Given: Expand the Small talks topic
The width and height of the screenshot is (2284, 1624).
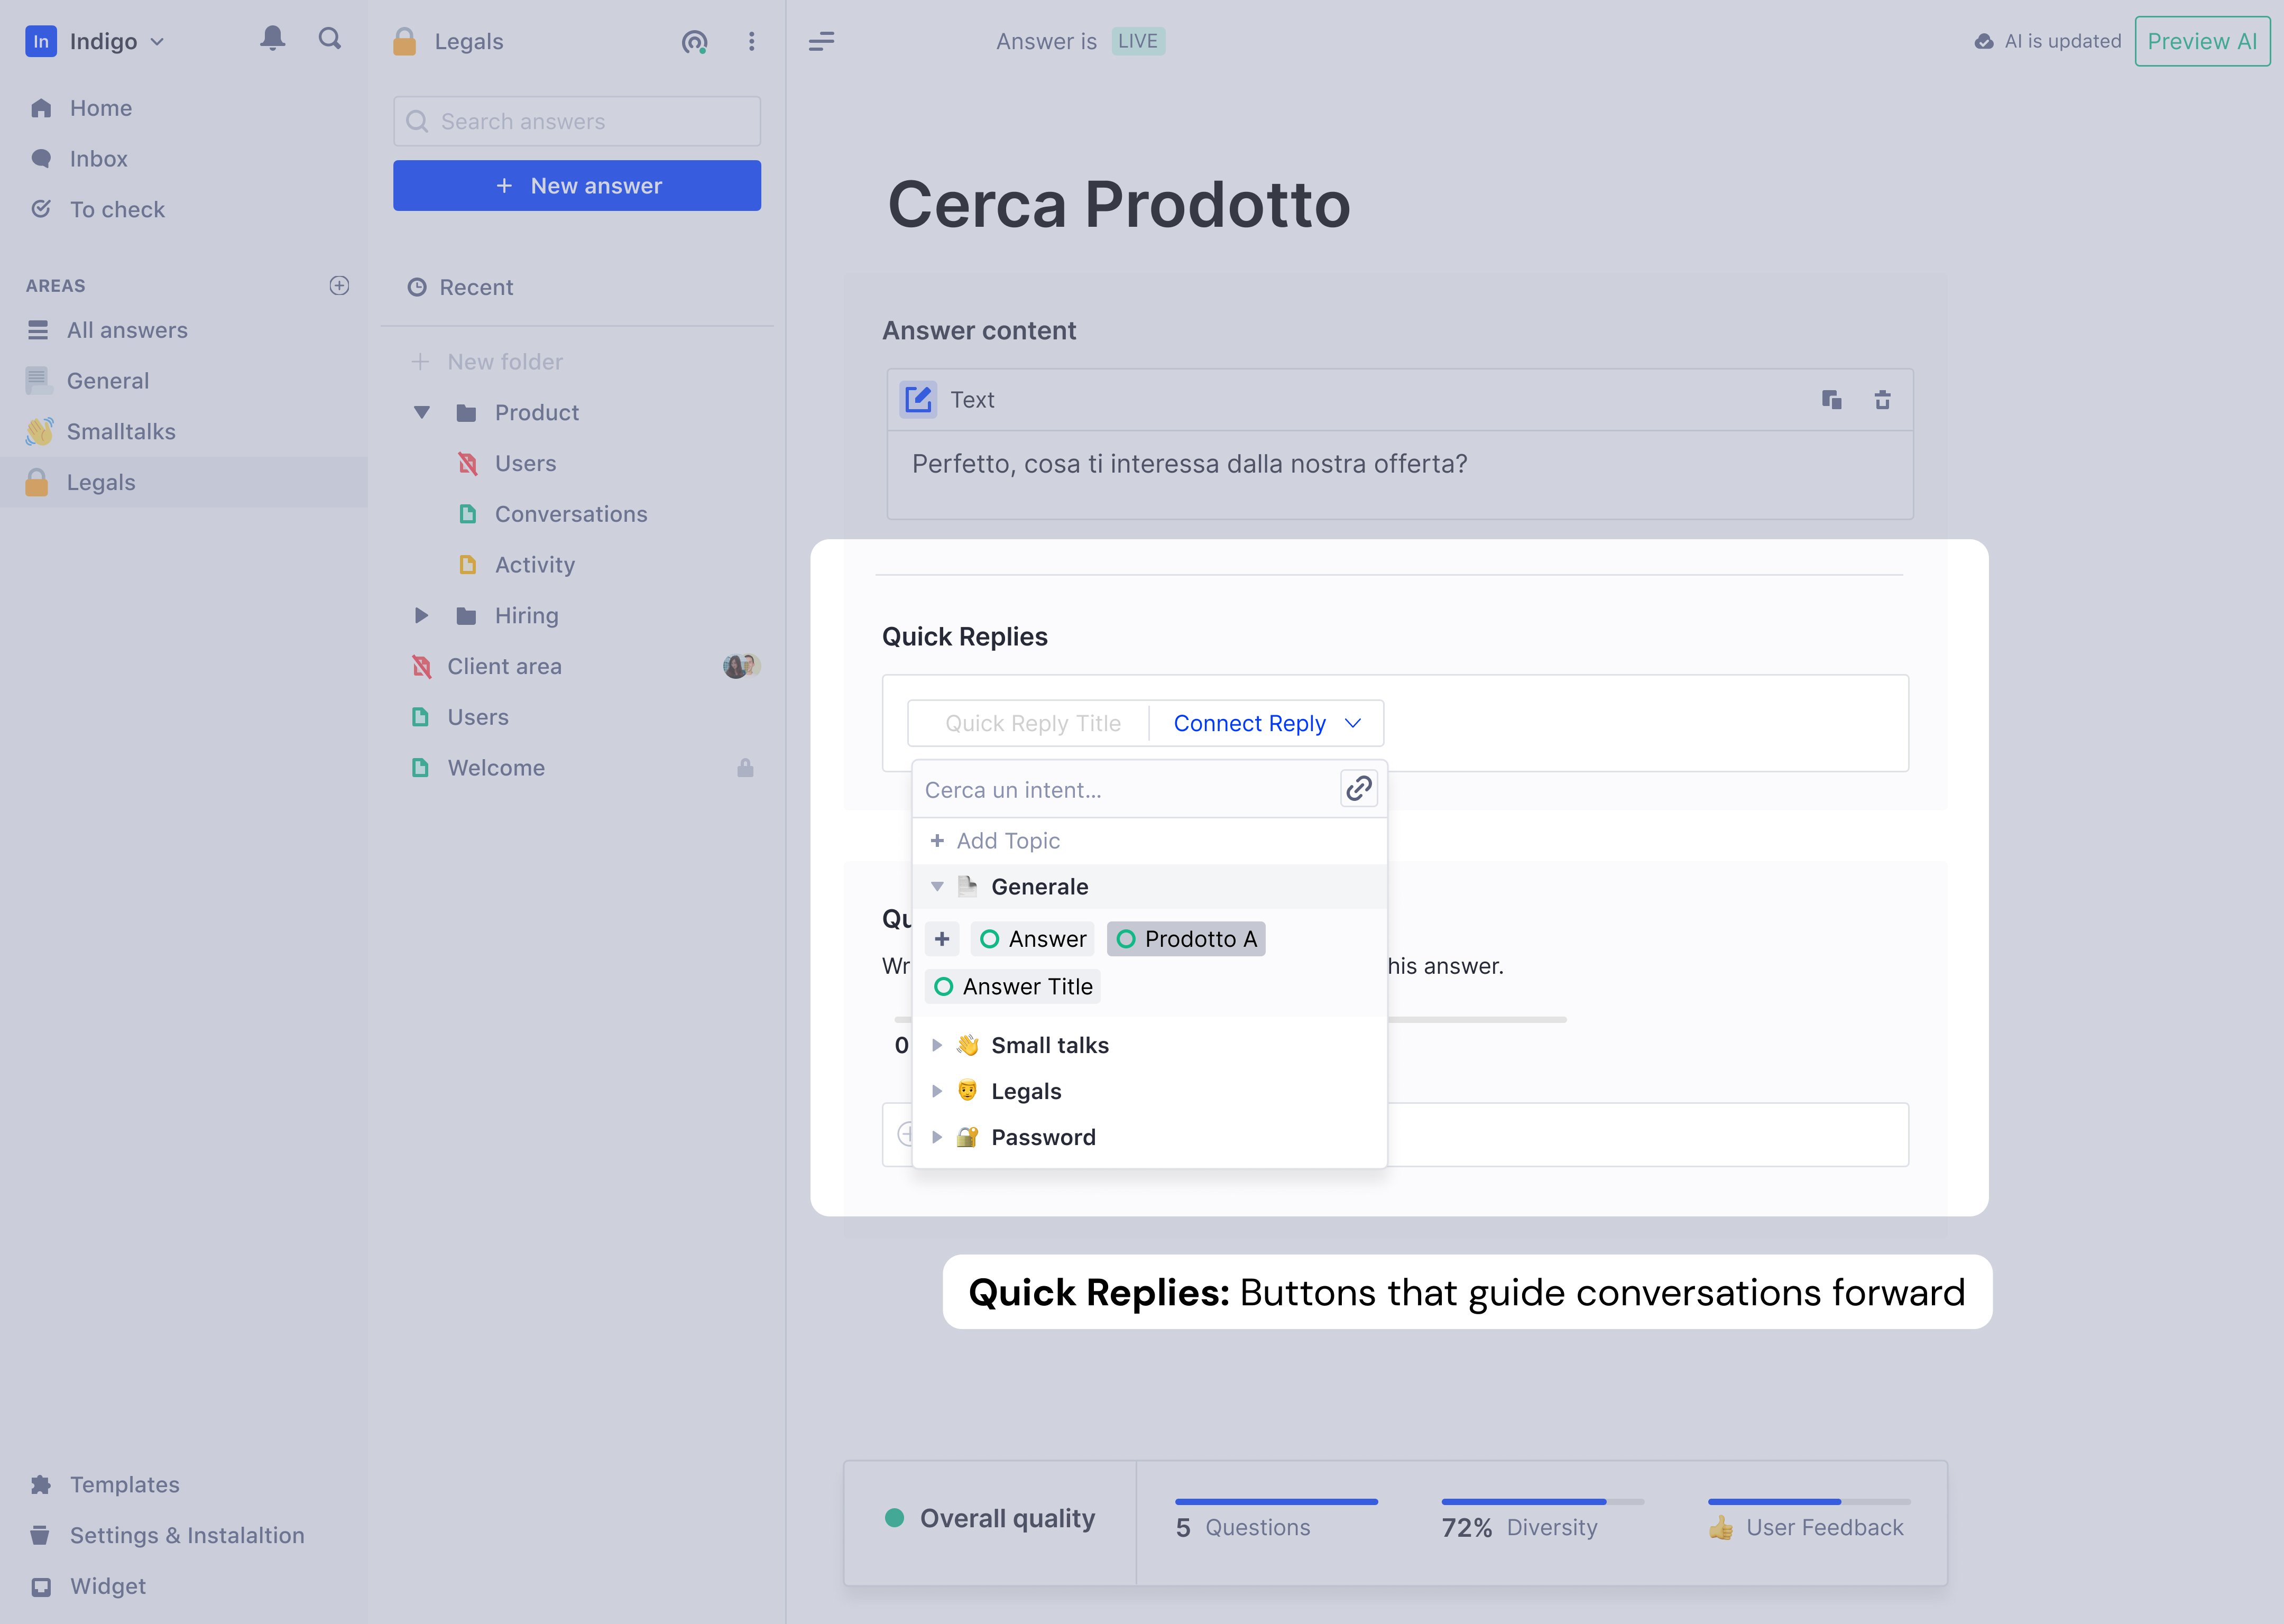Looking at the screenshot, I should point(937,1045).
